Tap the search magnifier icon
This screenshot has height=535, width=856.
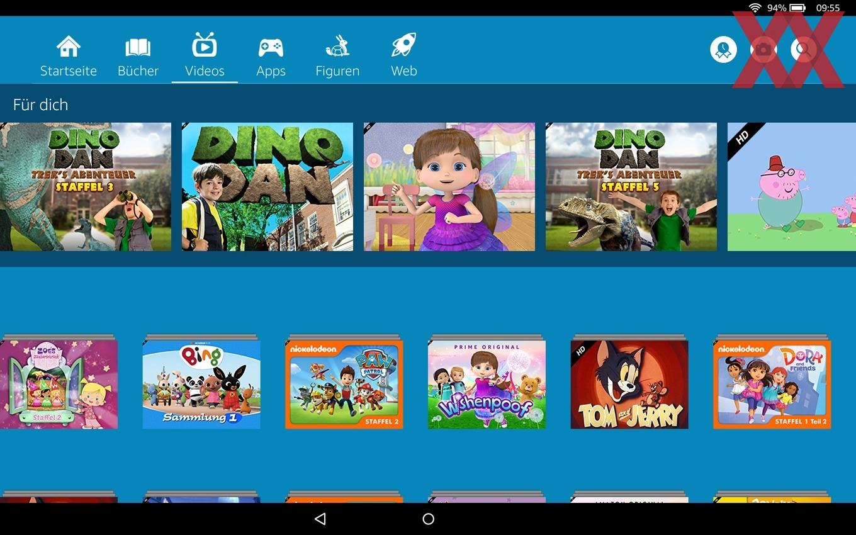click(x=804, y=49)
